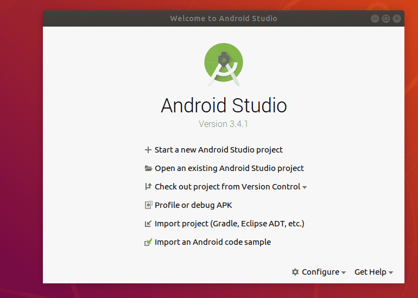Click the open folder icon
The image size is (418, 298).
(x=148, y=168)
